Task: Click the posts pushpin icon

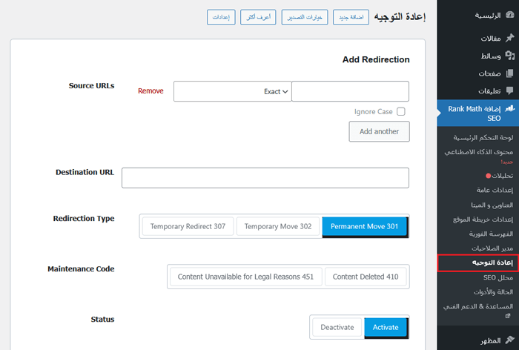Action: coord(510,38)
